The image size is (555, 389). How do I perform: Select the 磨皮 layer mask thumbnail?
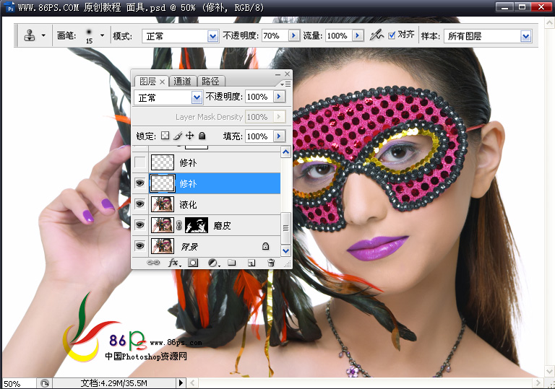point(197,225)
